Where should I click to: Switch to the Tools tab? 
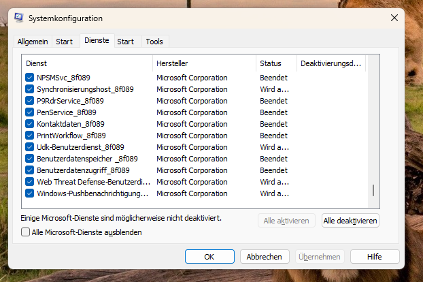(x=154, y=42)
